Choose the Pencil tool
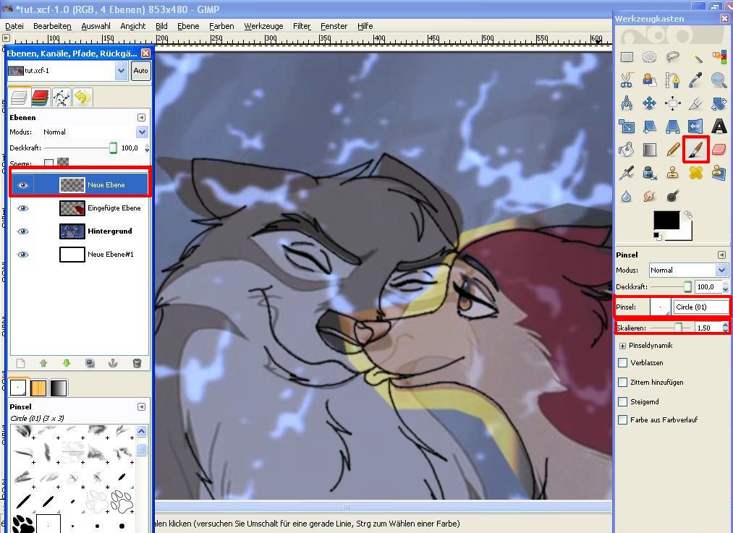733x533 pixels. (x=673, y=150)
